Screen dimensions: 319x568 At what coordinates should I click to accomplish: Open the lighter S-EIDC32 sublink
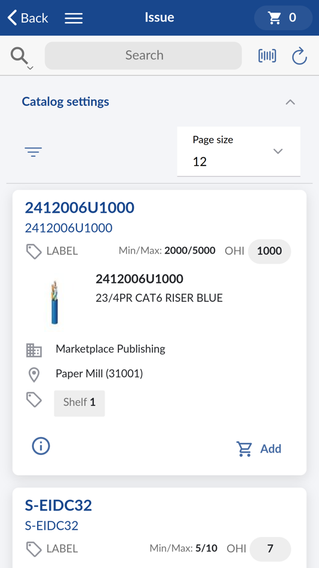51,526
